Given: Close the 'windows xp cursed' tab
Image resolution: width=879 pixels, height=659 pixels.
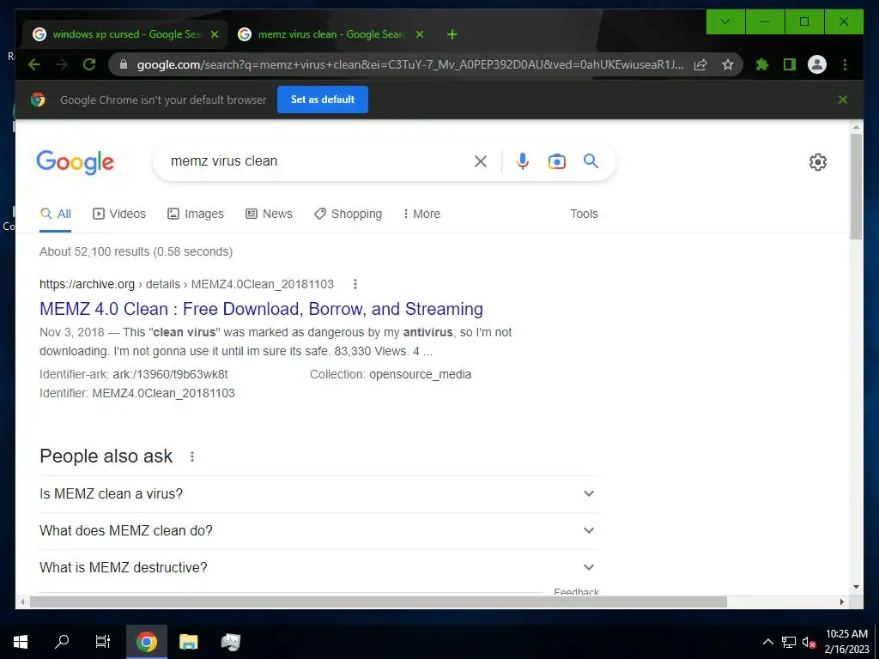Looking at the screenshot, I should click(214, 34).
